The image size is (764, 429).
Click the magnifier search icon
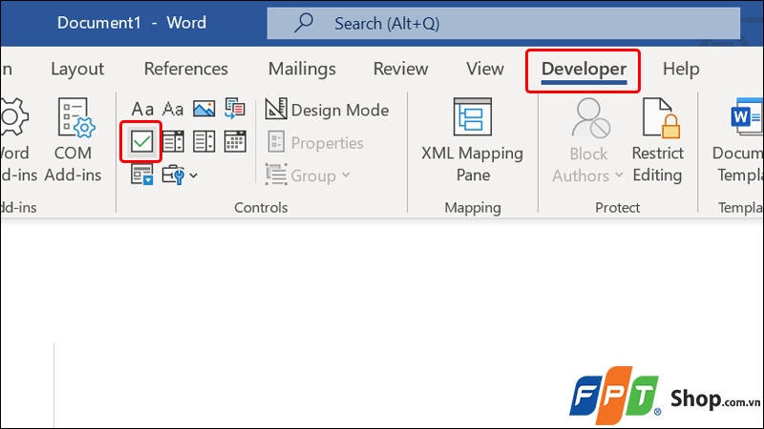tap(304, 22)
